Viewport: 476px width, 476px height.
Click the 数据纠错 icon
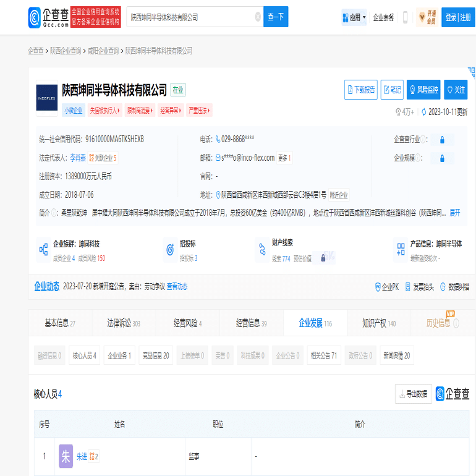click(x=443, y=287)
